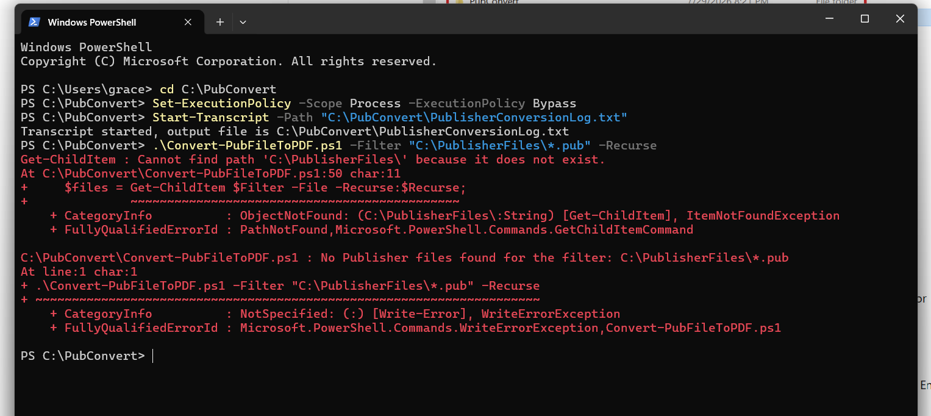Image resolution: width=931 pixels, height=416 pixels.
Task: Close the Windows PowerShell tab
Action: tap(188, 22)
